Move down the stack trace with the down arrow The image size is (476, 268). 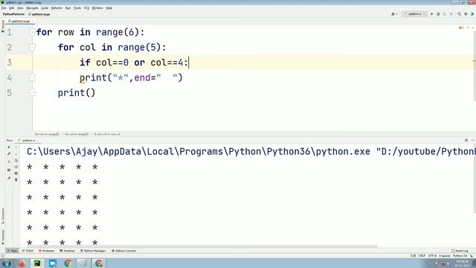pos(16,154)
